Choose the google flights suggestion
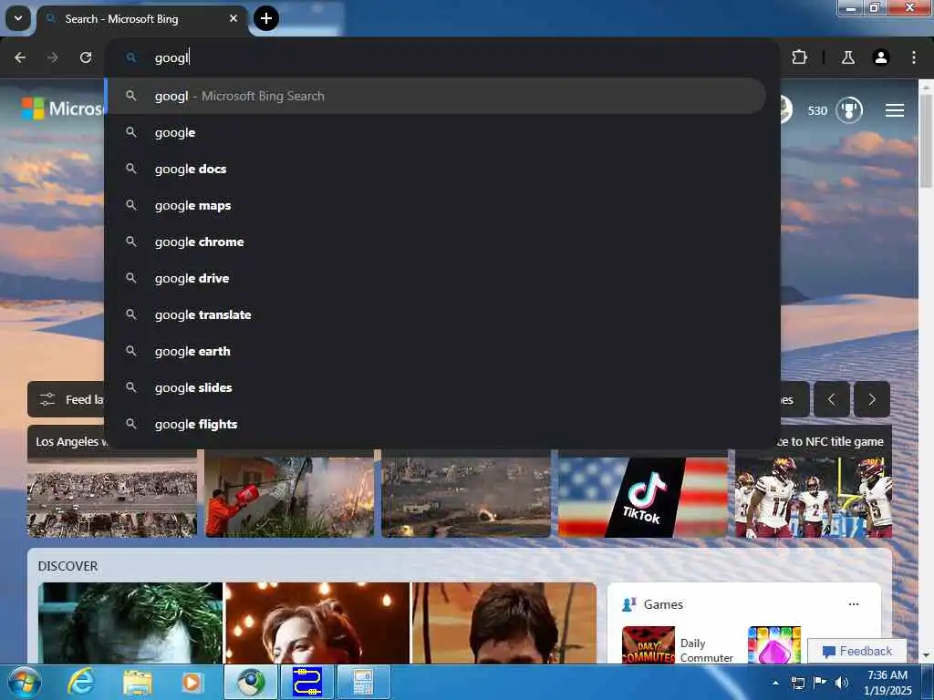 [x=435, y=424]
